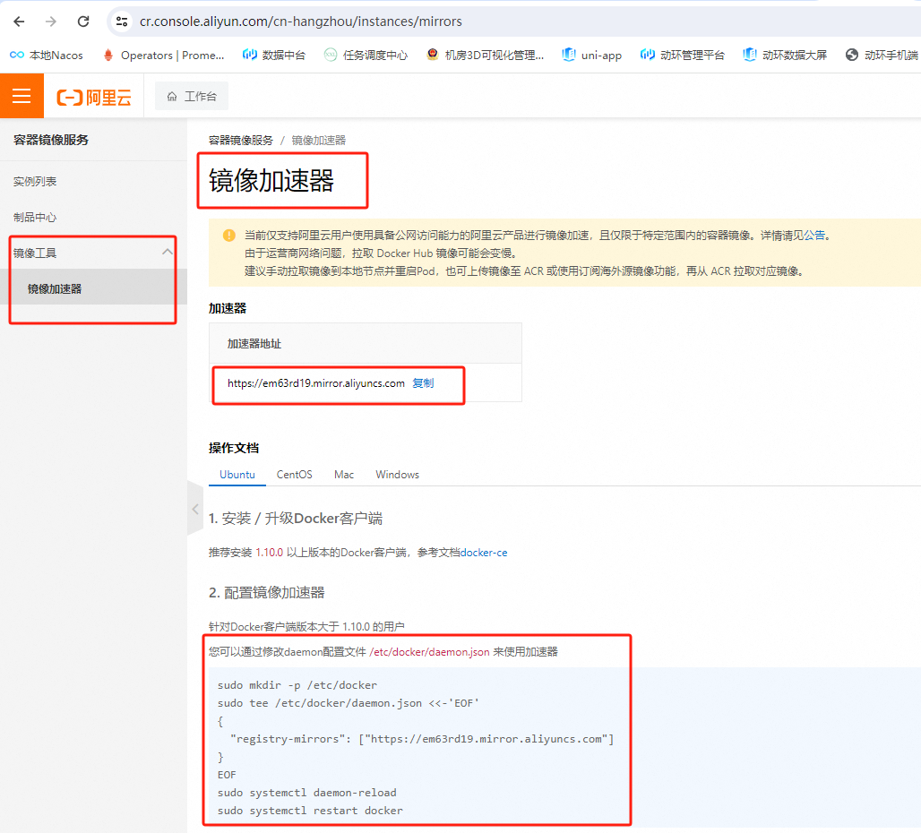Open the uni-app bookmark
921x833 pixels.
click(x=591, y=56)
